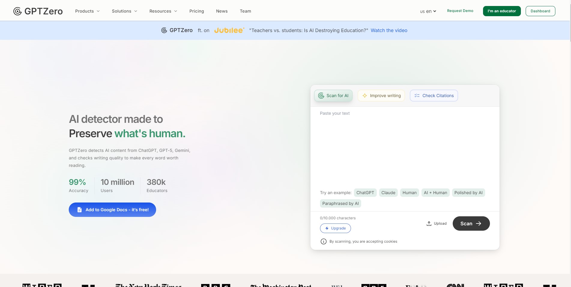Open the Pricing page
Screen dimensions: 571x287
pos(197,11)
